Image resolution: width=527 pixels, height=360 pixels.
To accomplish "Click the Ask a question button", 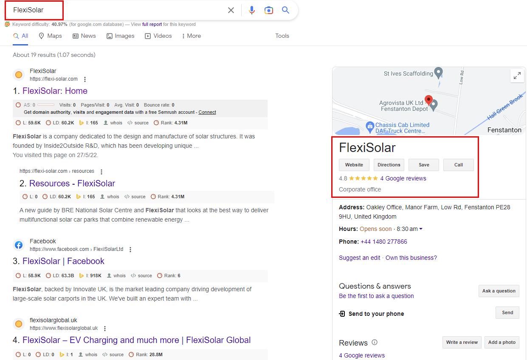I will [499, 291].
